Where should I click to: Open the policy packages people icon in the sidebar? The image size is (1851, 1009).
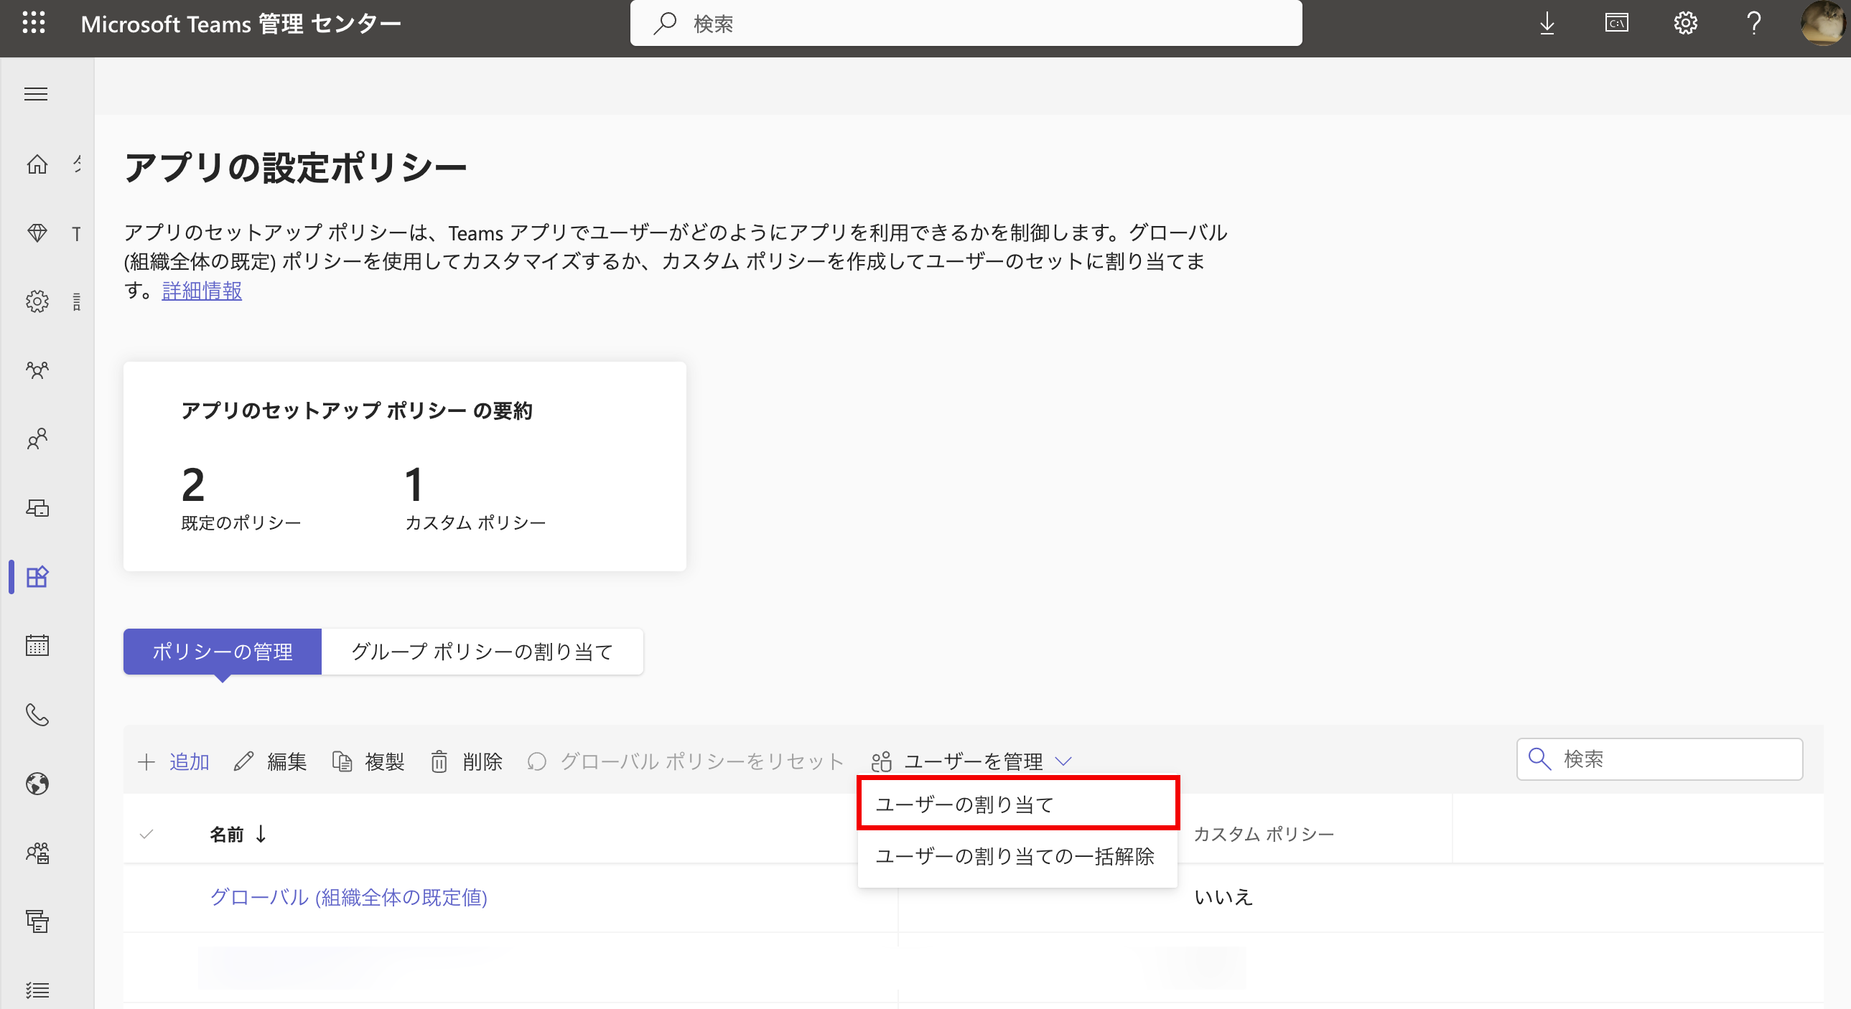(x=37, y=853)
